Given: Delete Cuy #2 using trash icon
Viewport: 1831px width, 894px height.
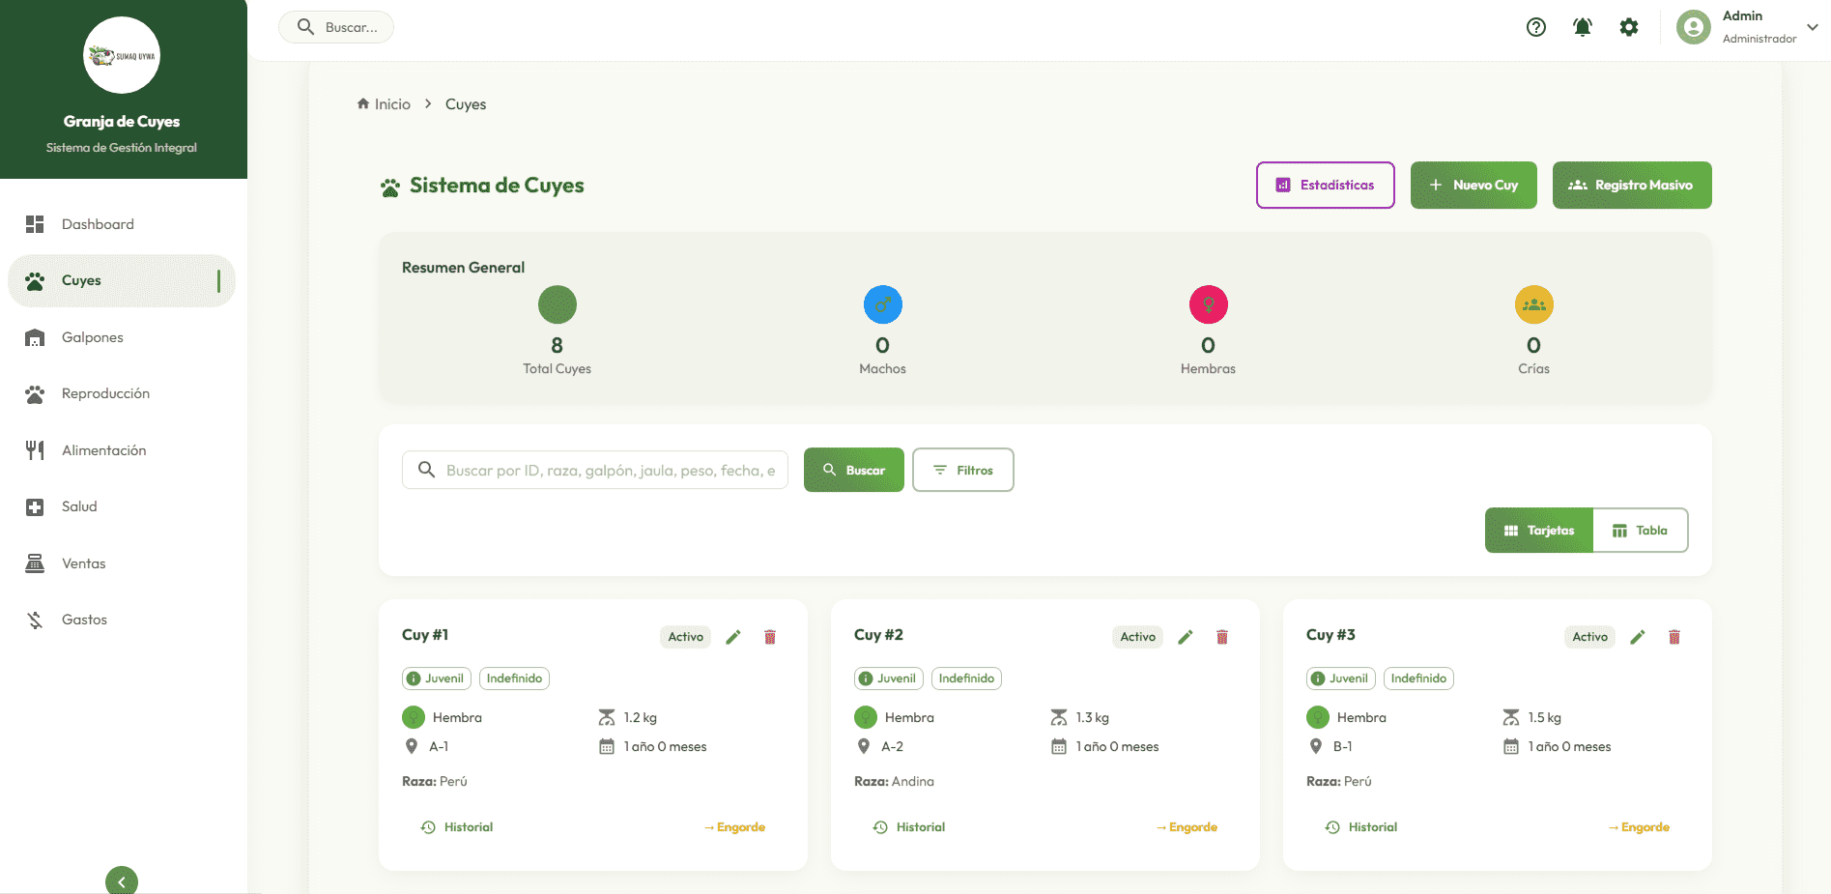Looking at the screenshot, I should (x=1221, y=637).
